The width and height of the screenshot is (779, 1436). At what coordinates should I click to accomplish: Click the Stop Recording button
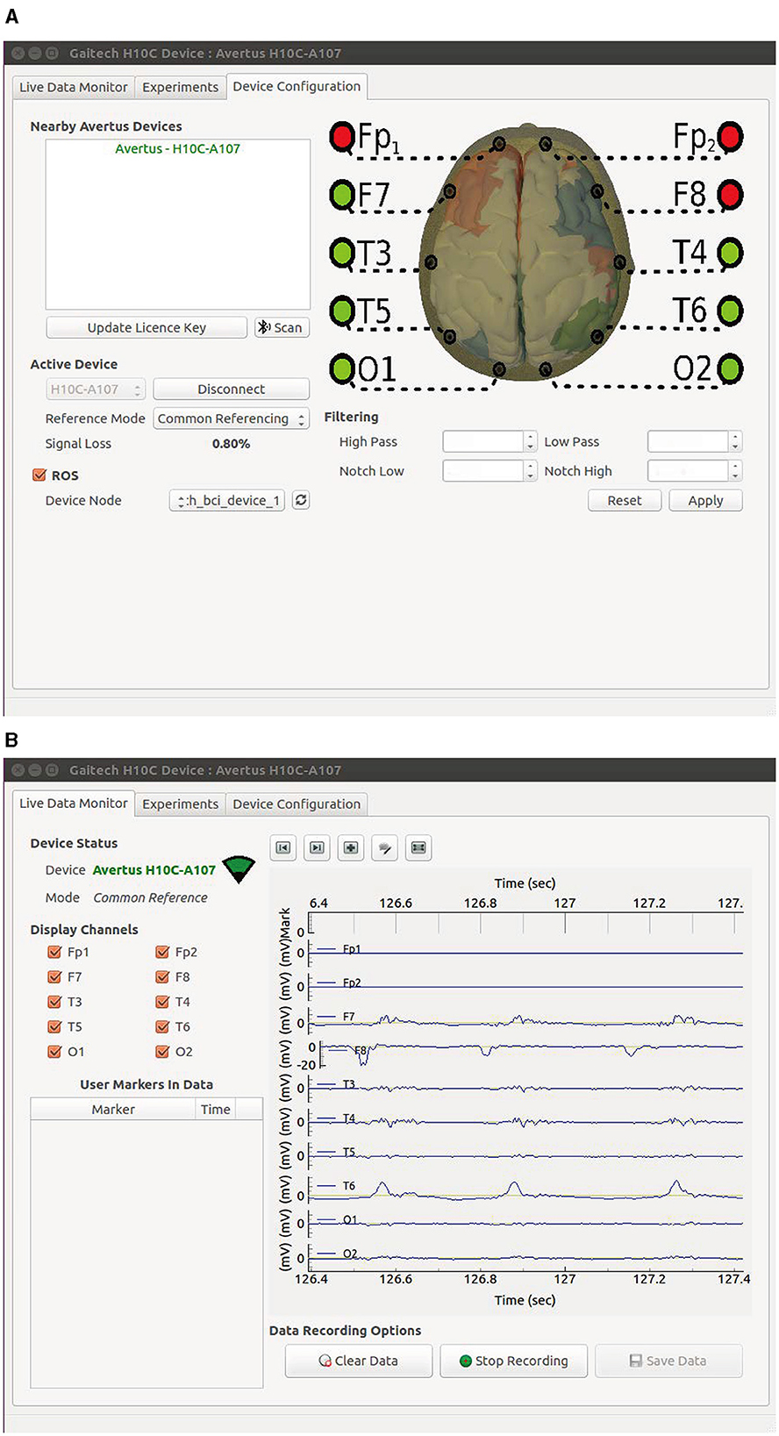tap(514, 1361)
